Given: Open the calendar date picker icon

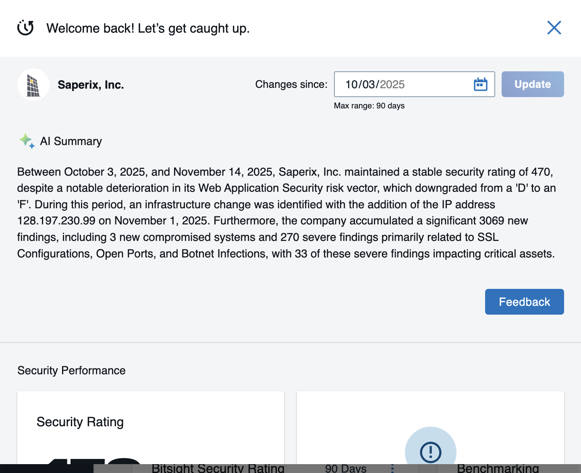Looking at the screenshot, I should 480,84.
